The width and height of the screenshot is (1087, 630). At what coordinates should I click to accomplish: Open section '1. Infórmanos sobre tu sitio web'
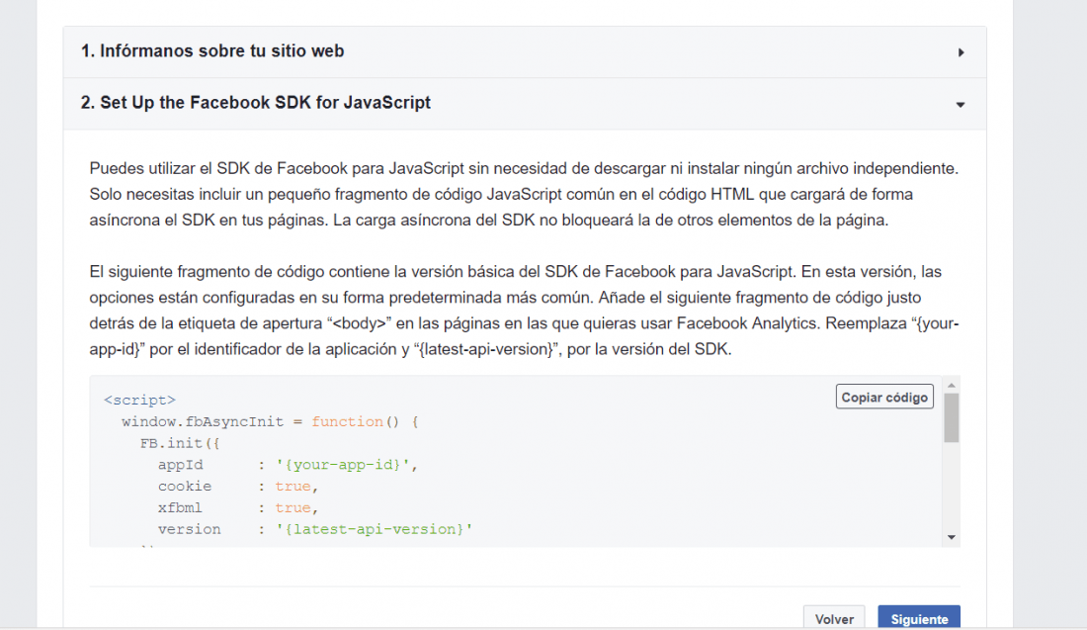tap(525, 52)
